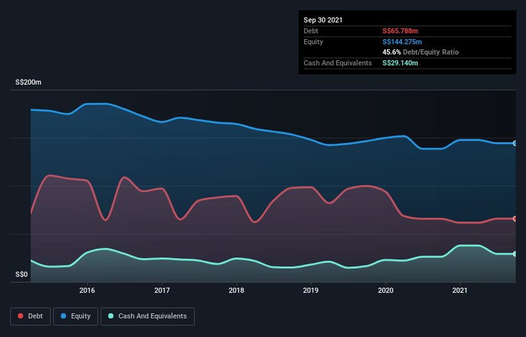Click the 45.6% Debt/Equity Ratio text
526x337 pixels.
point(421,53)
